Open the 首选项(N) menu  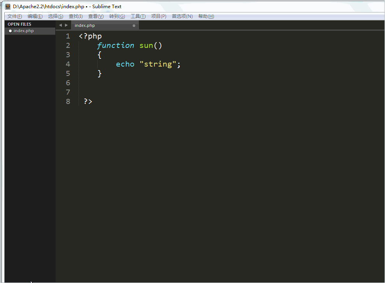(182, 16)
